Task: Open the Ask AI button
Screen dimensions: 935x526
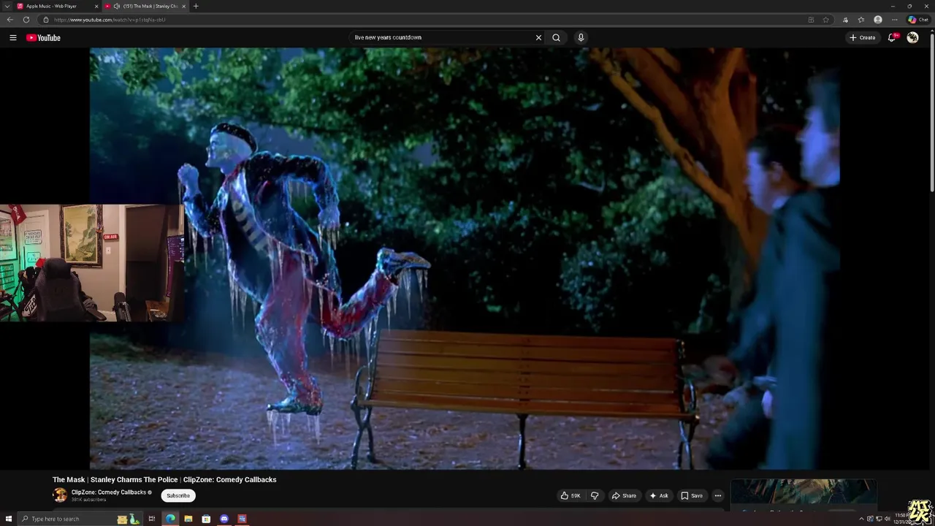Action: click(x=659, y=495)
